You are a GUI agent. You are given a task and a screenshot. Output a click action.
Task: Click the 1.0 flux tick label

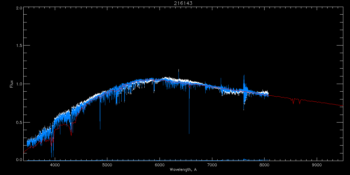pyautogui.click(x=19, y=84)
